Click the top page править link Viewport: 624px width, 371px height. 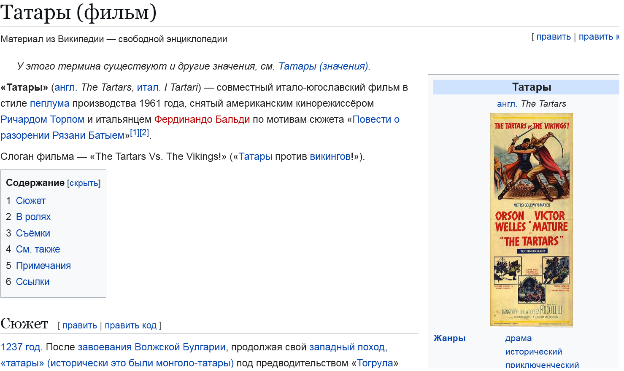(x=554, y=37)
